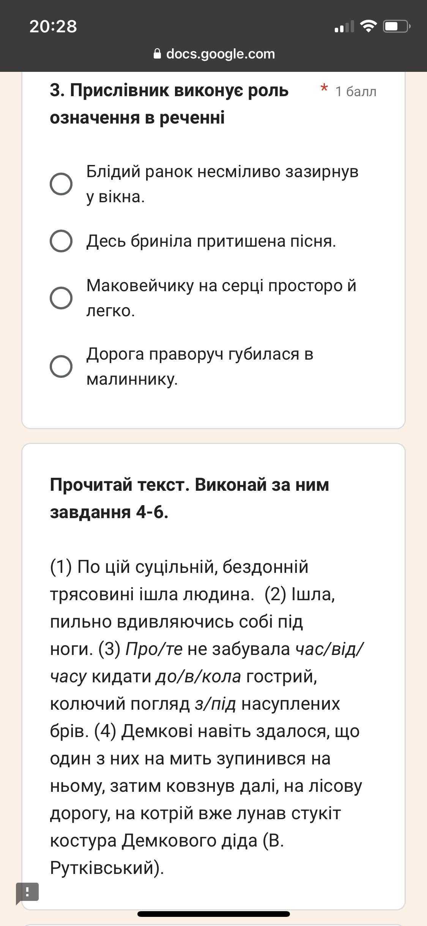Screen dimensions: 427x926
Task: Click the answer text 'Дорога праворуч губилася в малиннику.'
Action: tap(200, 366)
